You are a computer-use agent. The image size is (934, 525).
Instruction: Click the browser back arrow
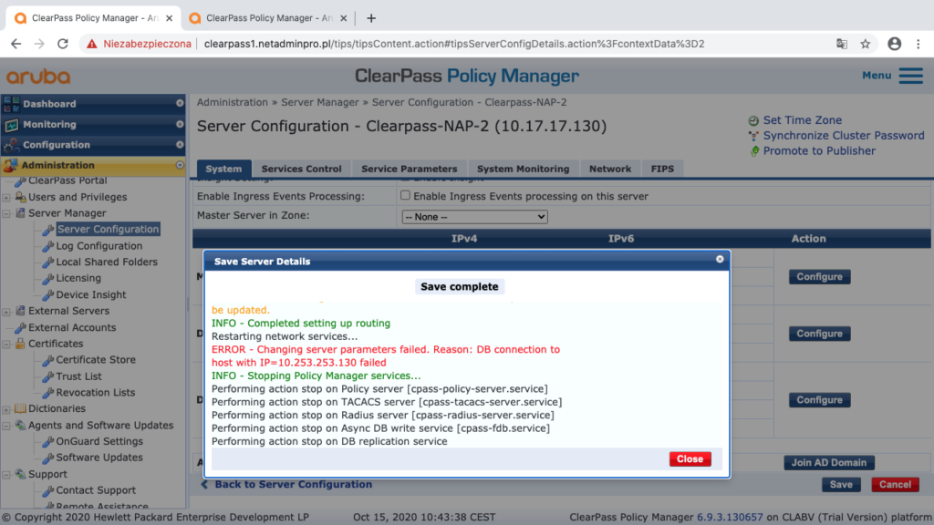click(16, 44)
